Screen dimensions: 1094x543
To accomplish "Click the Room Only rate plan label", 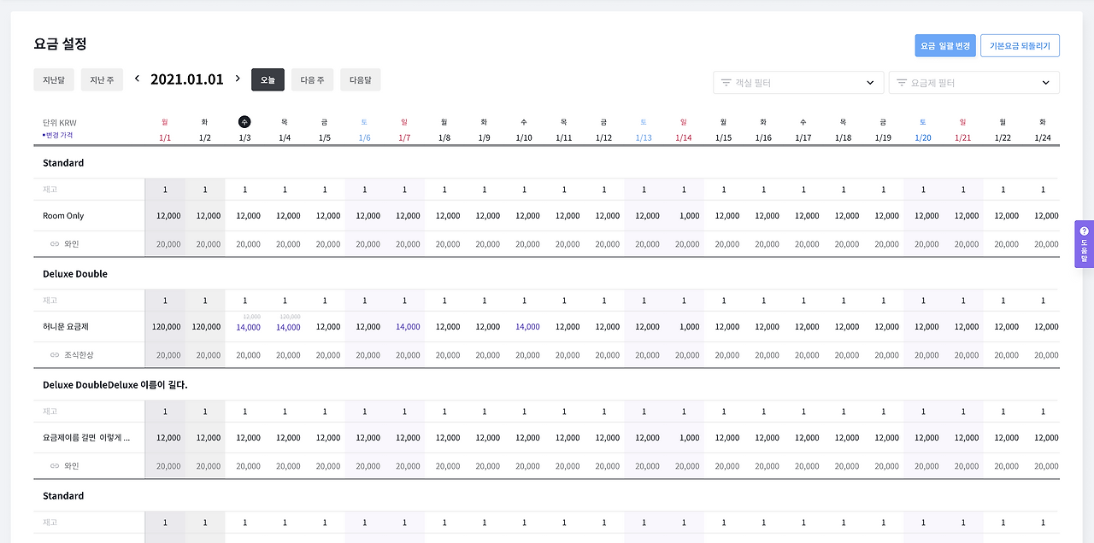I will point(63,216).
